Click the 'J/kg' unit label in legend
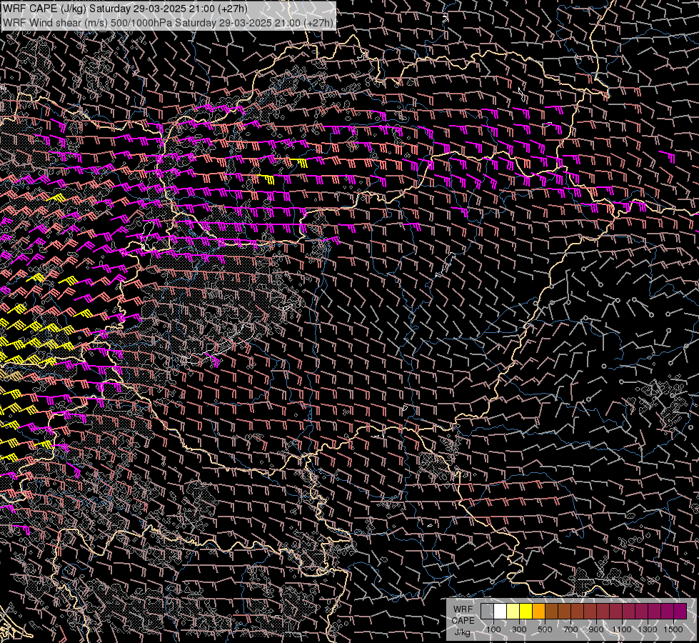The image size is (699, 643). coord(462,632)
